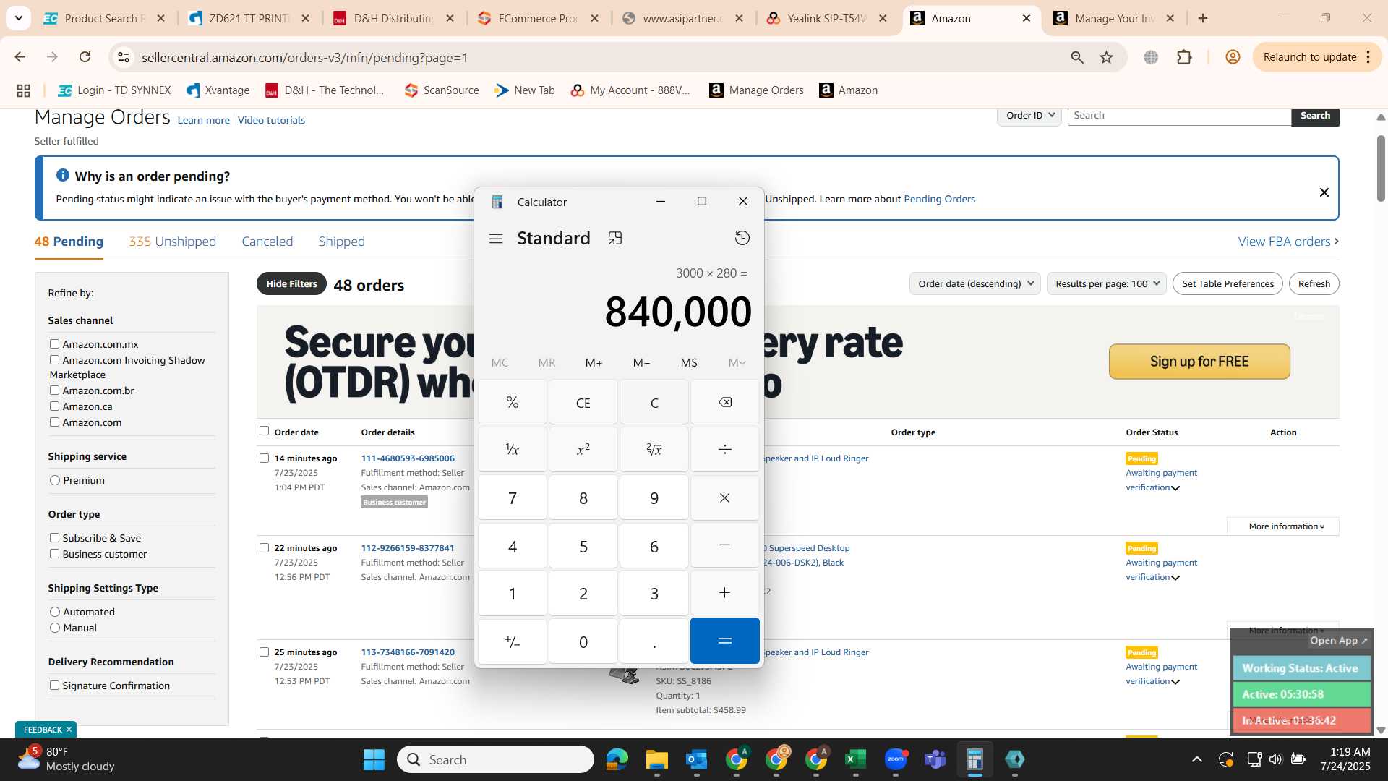Switch to the Shipped orders tab
This screenshot has width=1388, height=781.
coord(341,242)
